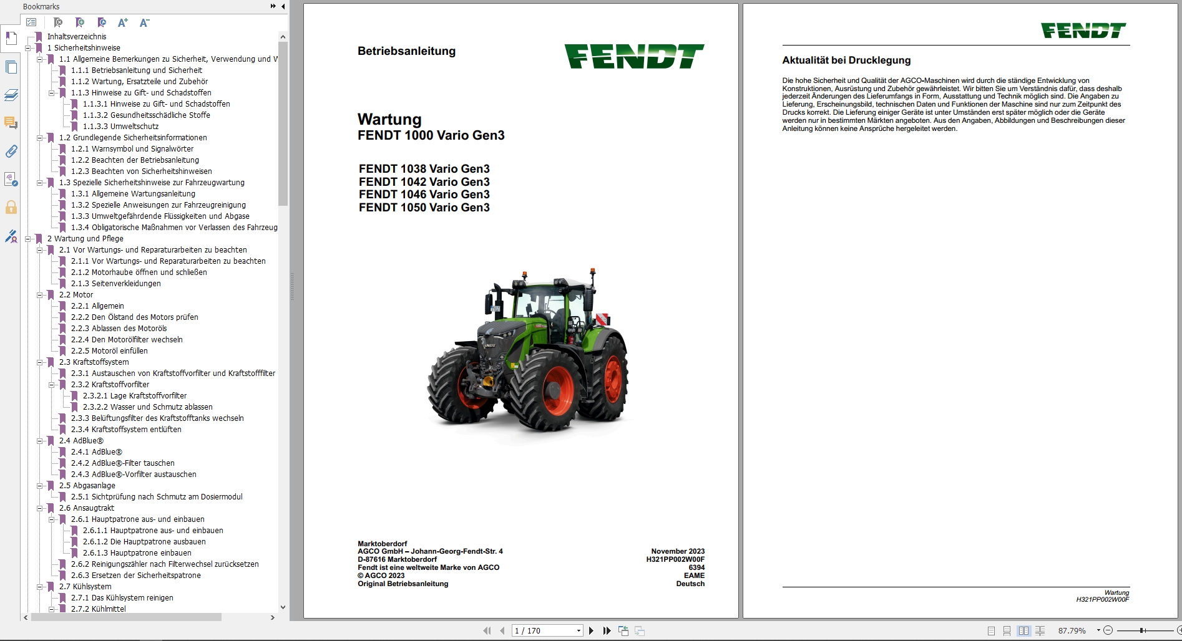Collapse '1.3 Spezielle Sicherheitshinweise' node
The width and height of the screenshot is (1182, 641).
[40, 183]
